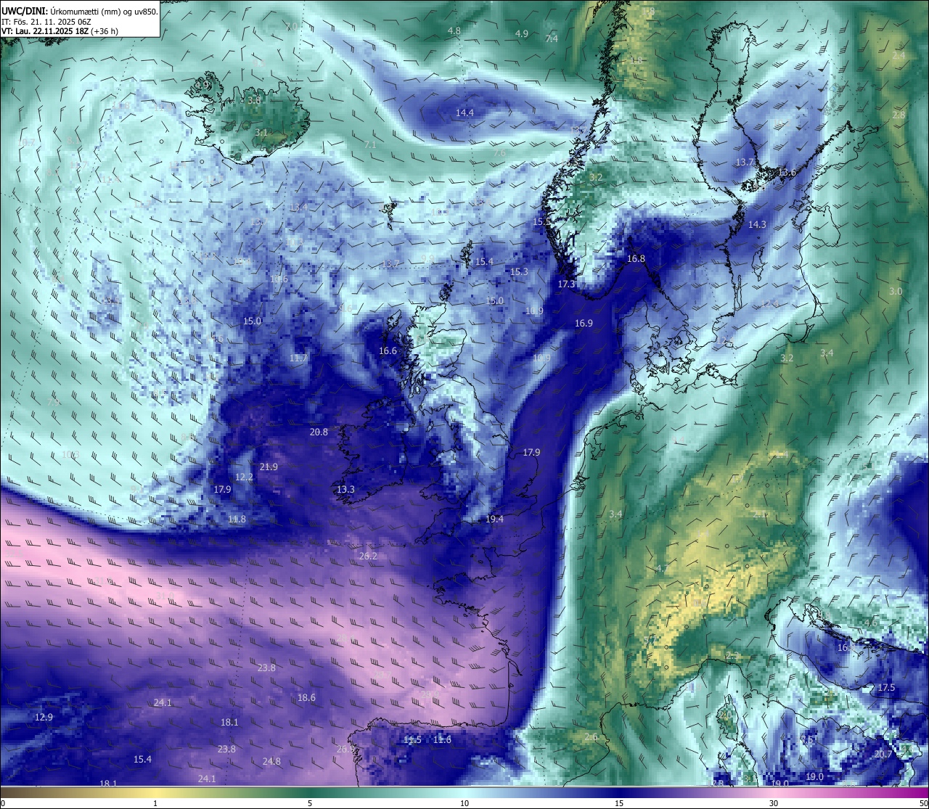Screen dimensions: 929x809
Task: Click the colour scale label '15'
Action: [x=619, y=804]
